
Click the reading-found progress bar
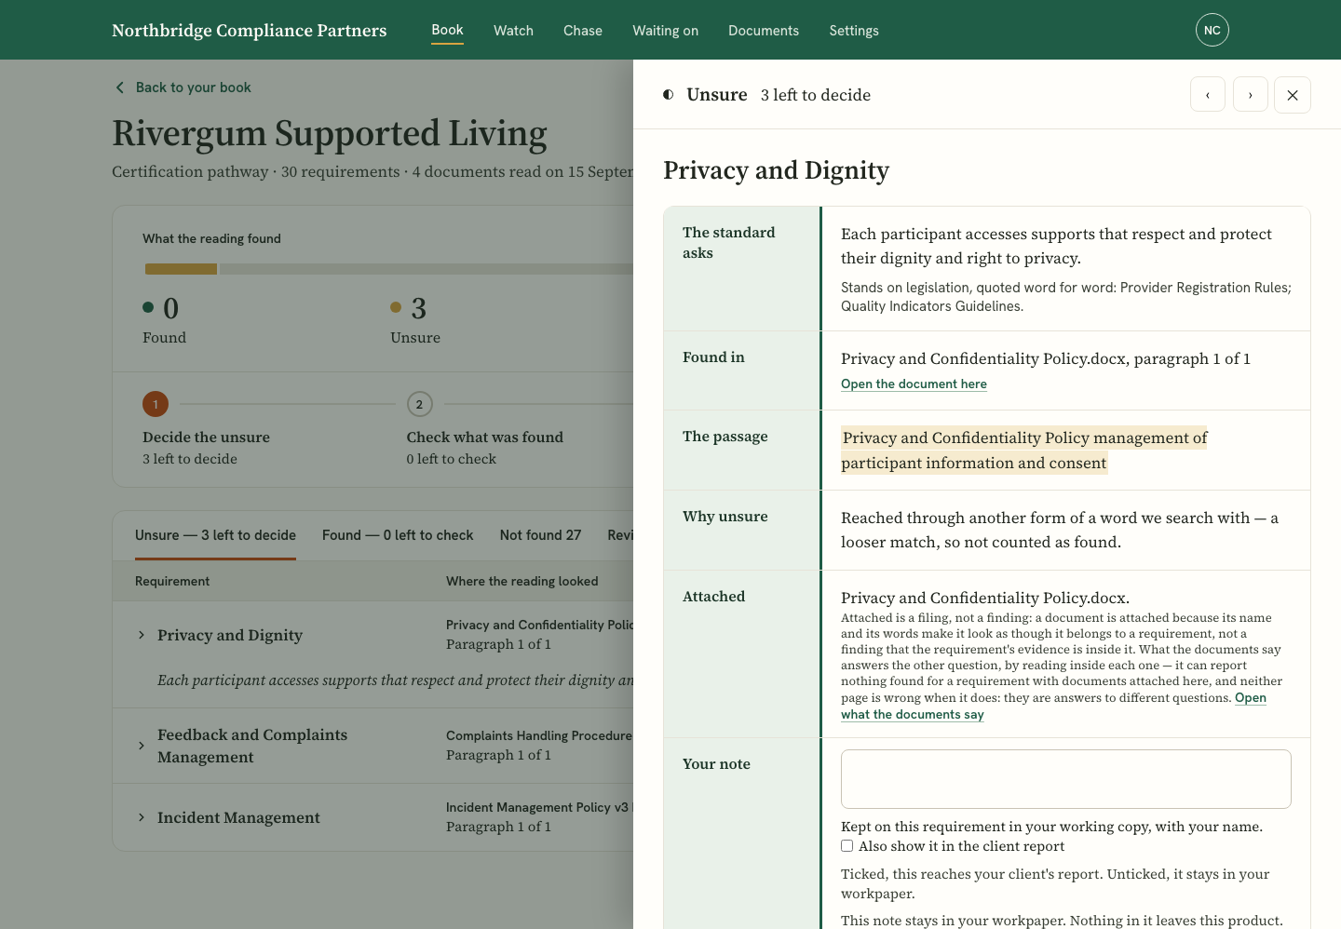click(388, 269)
